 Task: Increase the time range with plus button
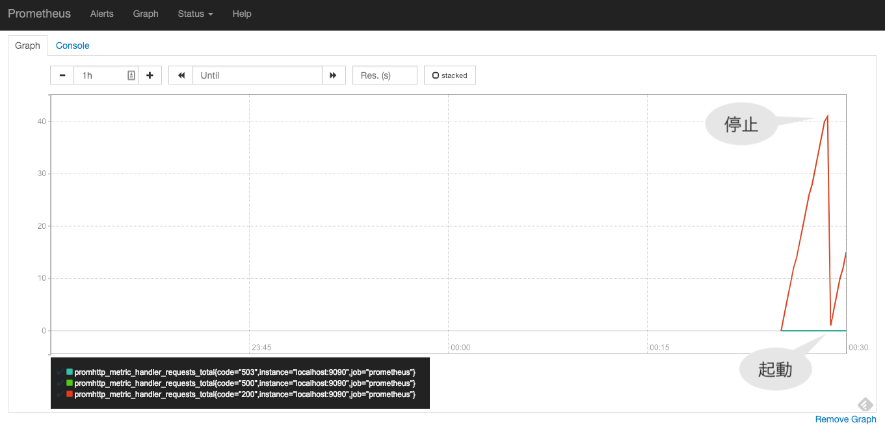tap(150, 75)
